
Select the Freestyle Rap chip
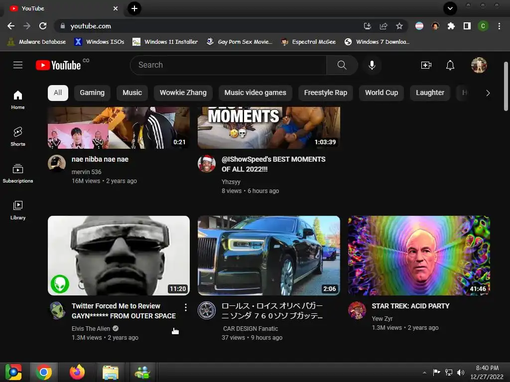pos(325,93)
